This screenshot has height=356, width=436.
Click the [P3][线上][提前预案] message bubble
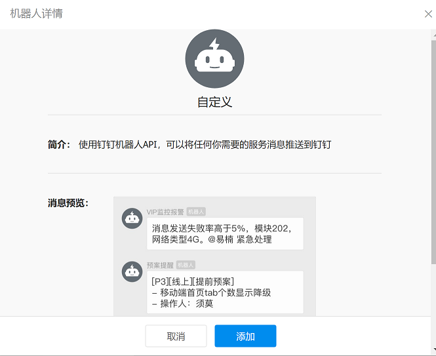tap(225, 292)
